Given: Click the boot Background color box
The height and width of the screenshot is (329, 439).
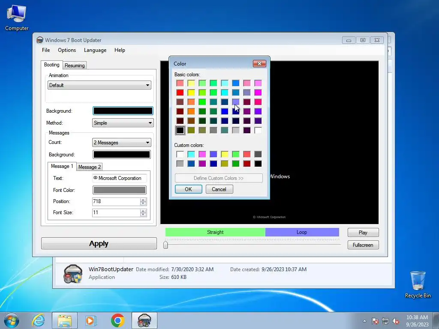Looking at the screenshot, I should (x=123, y=111).
